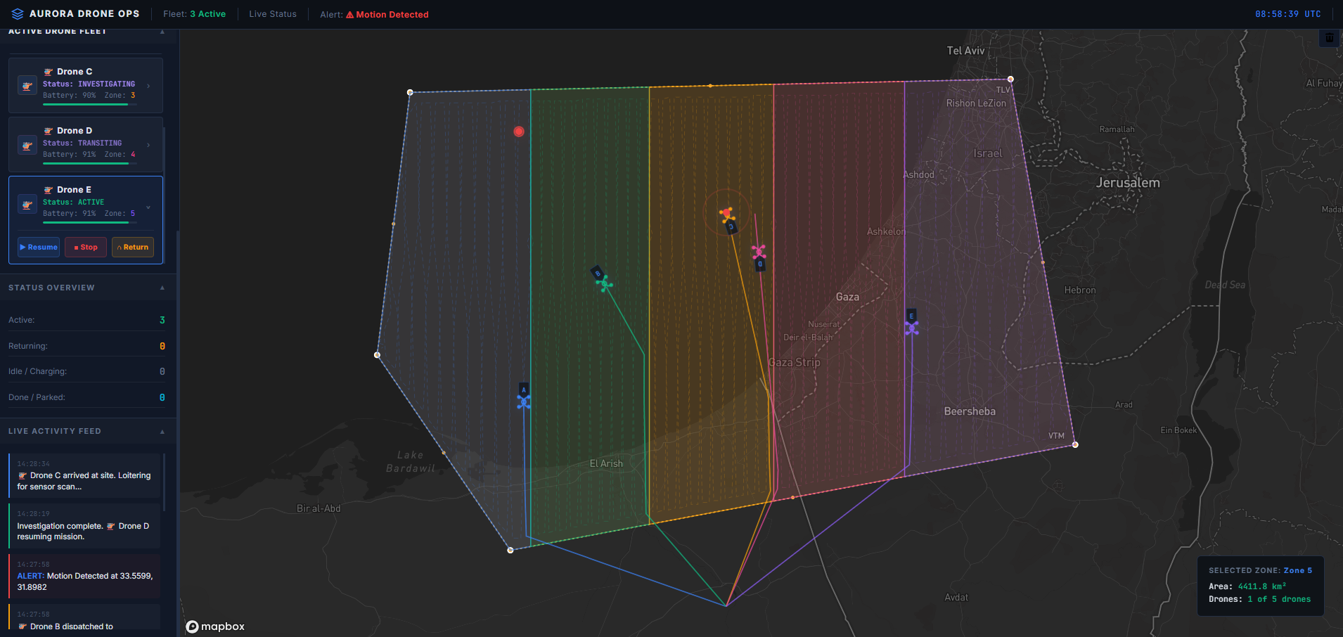
Task: Click the 'Investigation complete' feed entry
Action: pyautogui.click(x=84, y=526)
